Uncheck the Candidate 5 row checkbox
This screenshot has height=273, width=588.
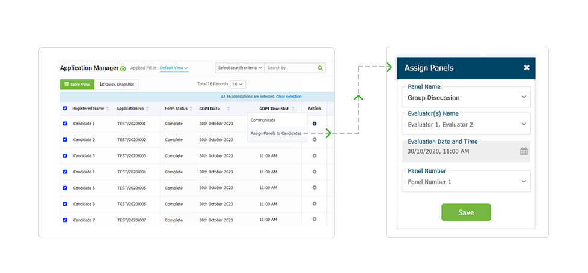tap(65, 188)
